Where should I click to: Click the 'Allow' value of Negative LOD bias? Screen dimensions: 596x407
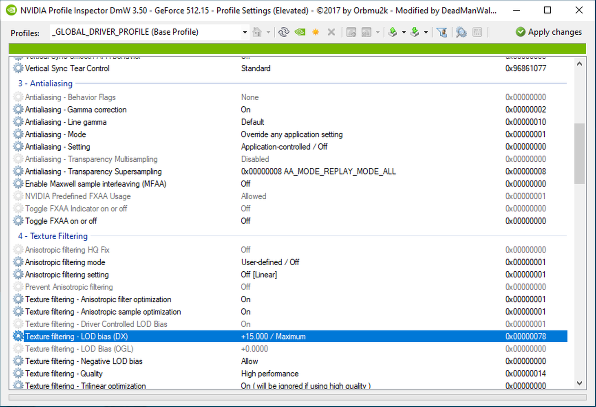[249, 361]
